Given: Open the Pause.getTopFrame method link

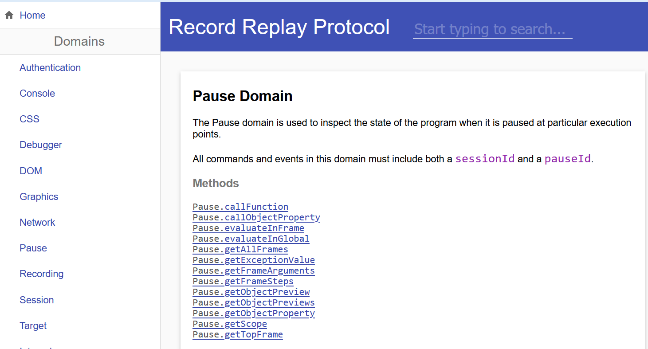Looking at the screenshot, I should (238, 335).
